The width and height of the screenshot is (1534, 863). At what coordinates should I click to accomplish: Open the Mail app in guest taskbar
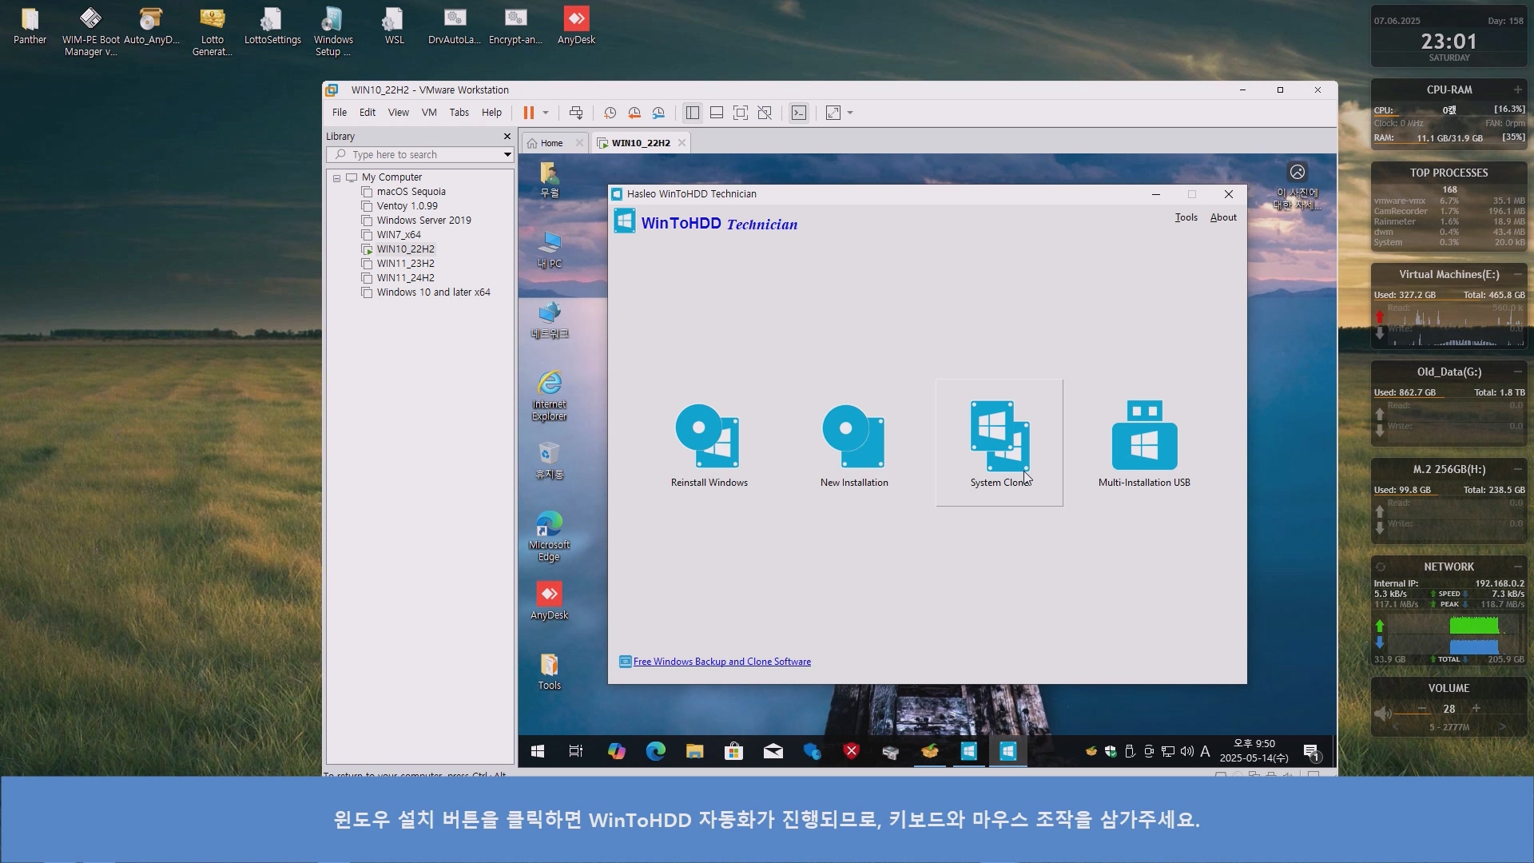pos(773,751)
